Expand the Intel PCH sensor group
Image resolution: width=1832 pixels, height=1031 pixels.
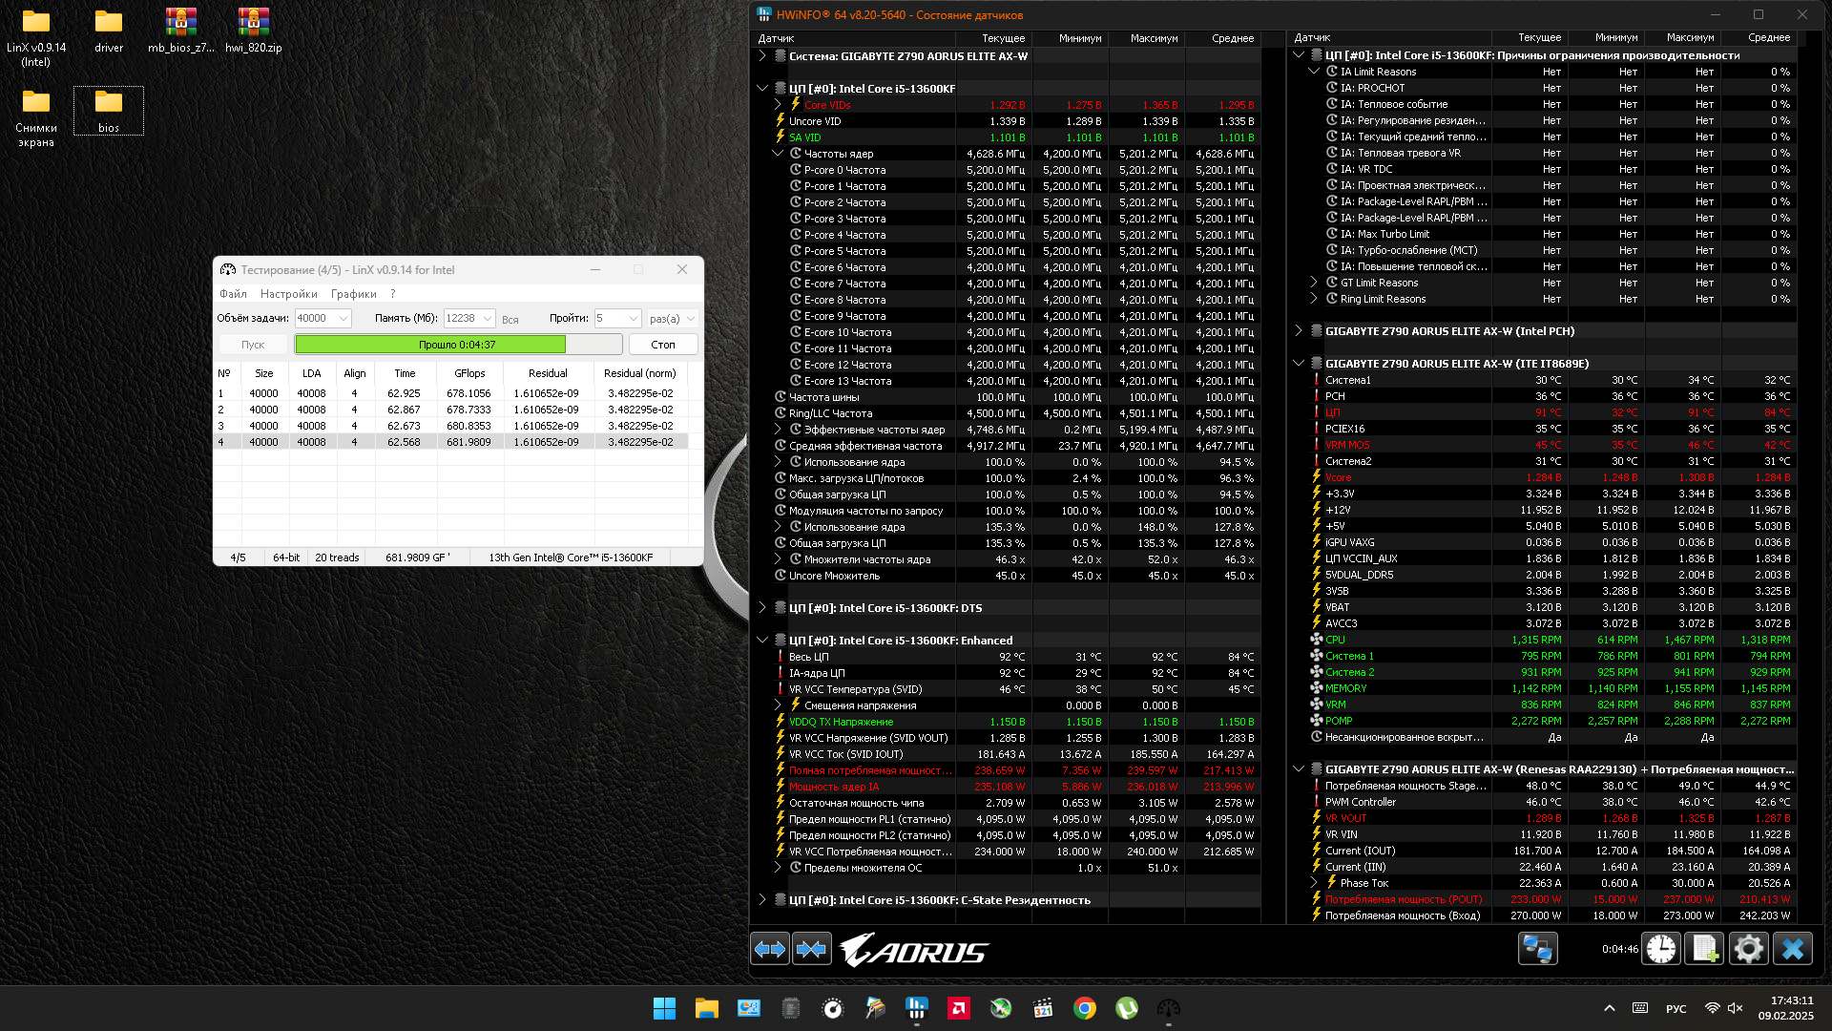1299,331
